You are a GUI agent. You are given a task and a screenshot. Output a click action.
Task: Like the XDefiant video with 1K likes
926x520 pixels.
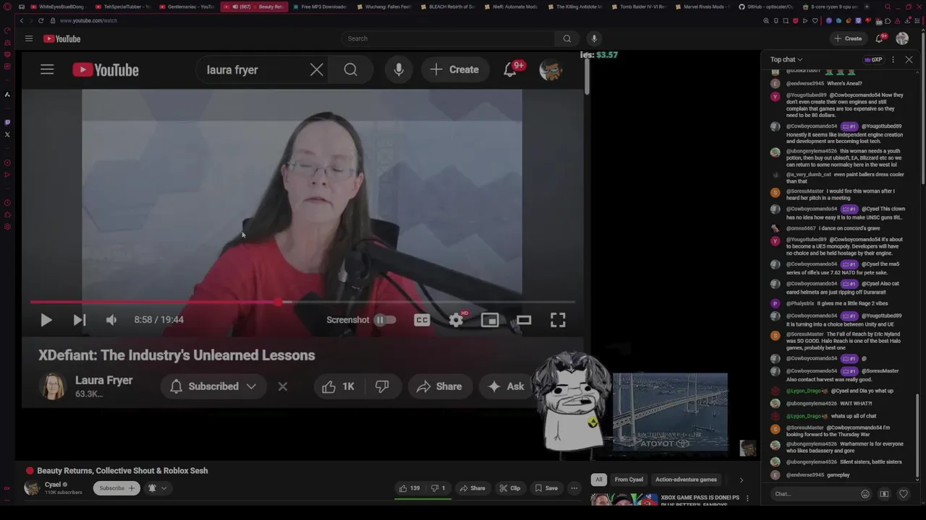[x=338, y=386]
